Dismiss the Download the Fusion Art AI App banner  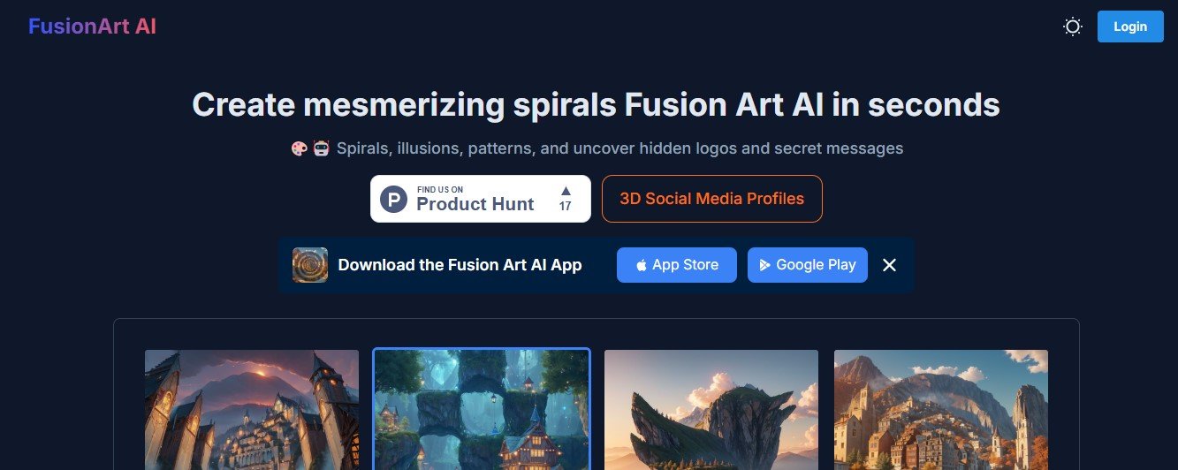click(890, 265)
